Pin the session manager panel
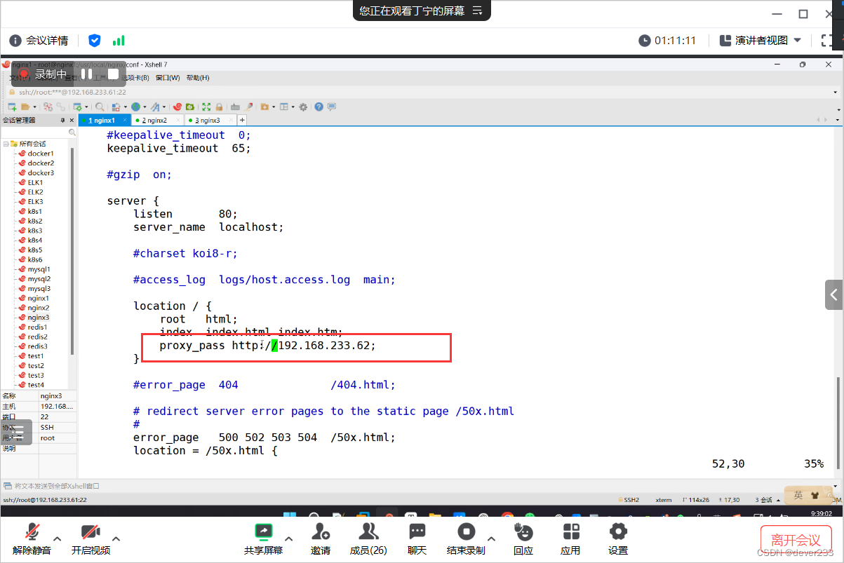Image resolution: width=844 pixels, height=563 pixels. (62, 121)
